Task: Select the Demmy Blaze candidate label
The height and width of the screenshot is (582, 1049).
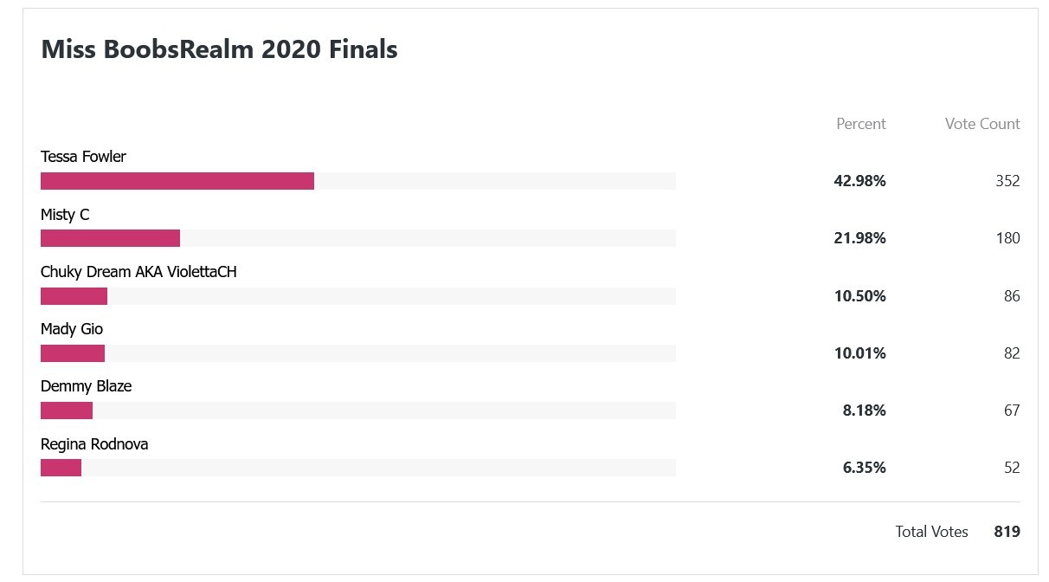Action: [86, 386]
